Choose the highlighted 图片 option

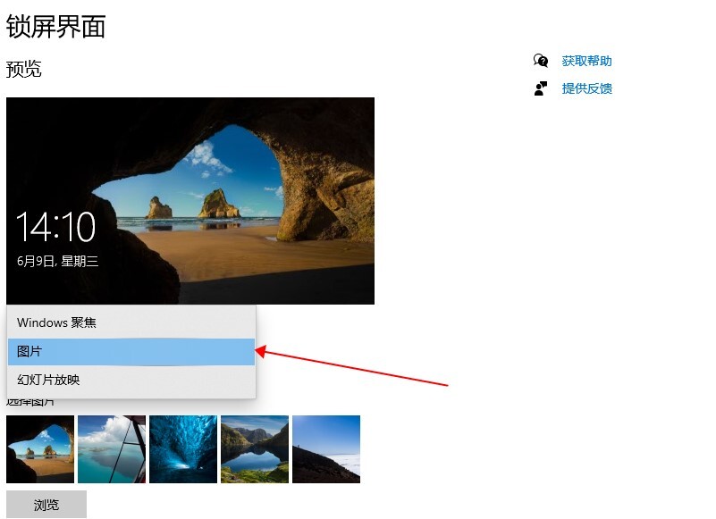(x=131, y=351)
